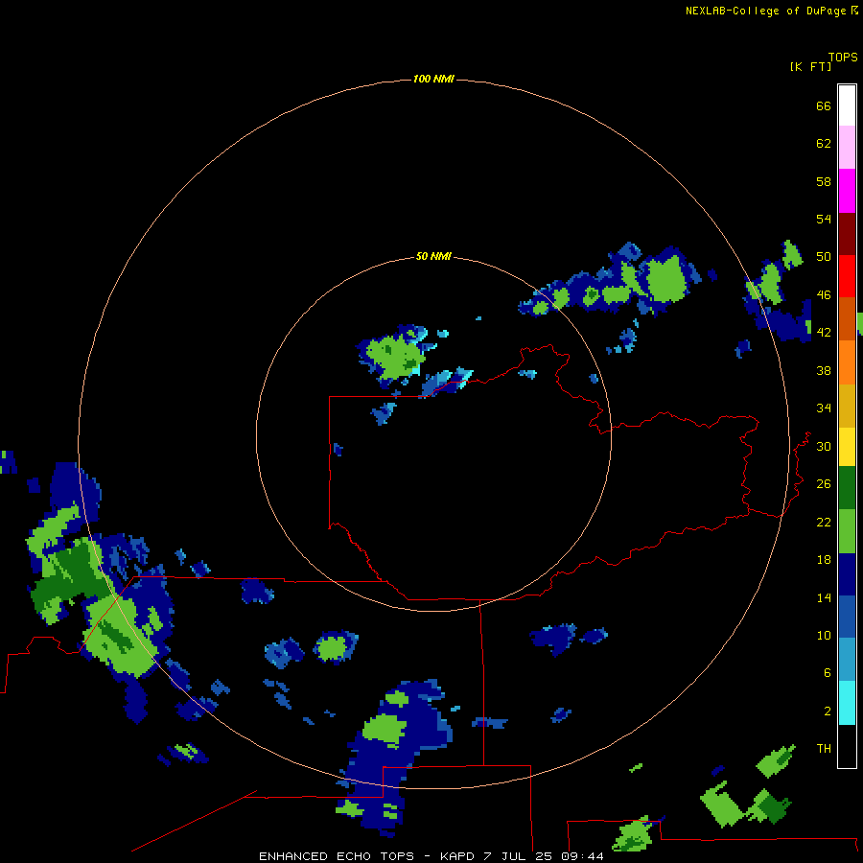Click the '66' legend value

point(824,105)
